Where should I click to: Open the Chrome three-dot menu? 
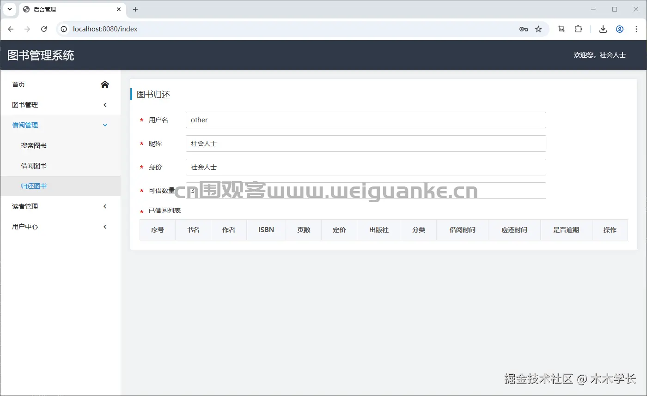pos(636,29)
